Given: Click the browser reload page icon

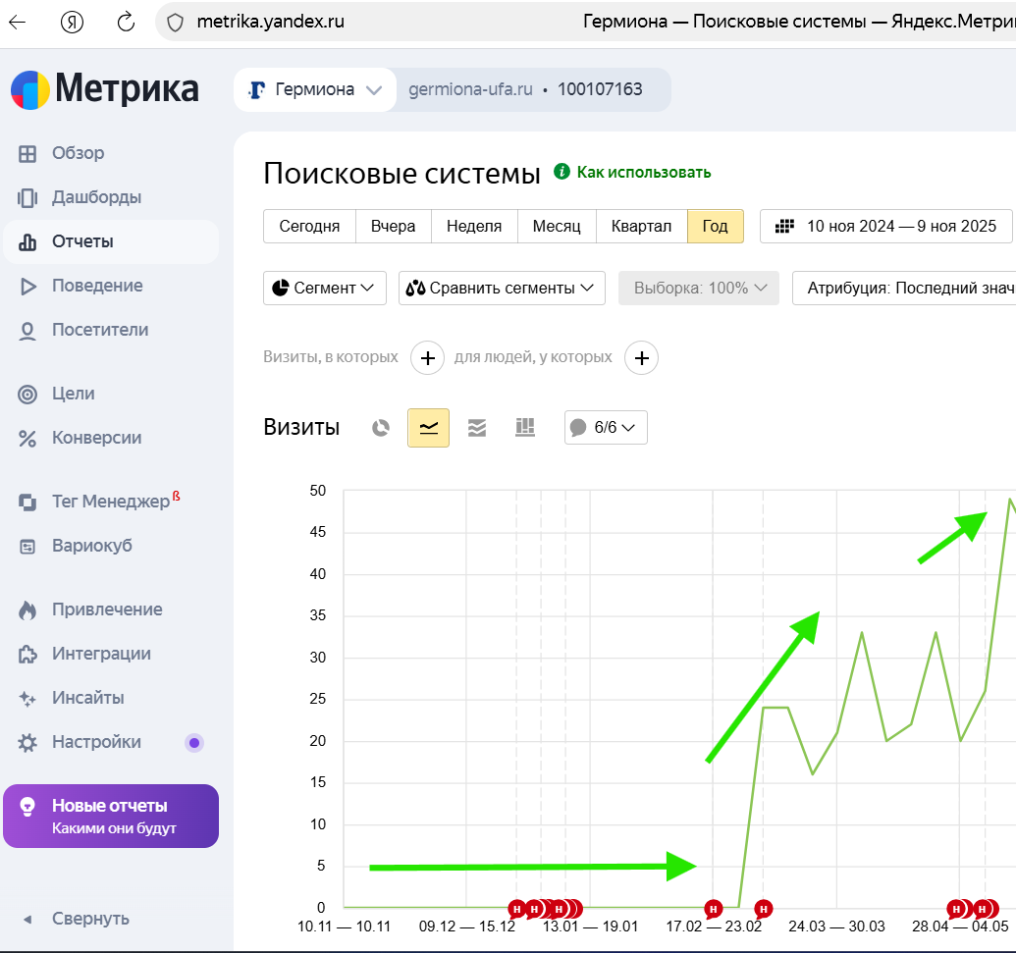Looking at the screenshot, I should click(126, 22).
